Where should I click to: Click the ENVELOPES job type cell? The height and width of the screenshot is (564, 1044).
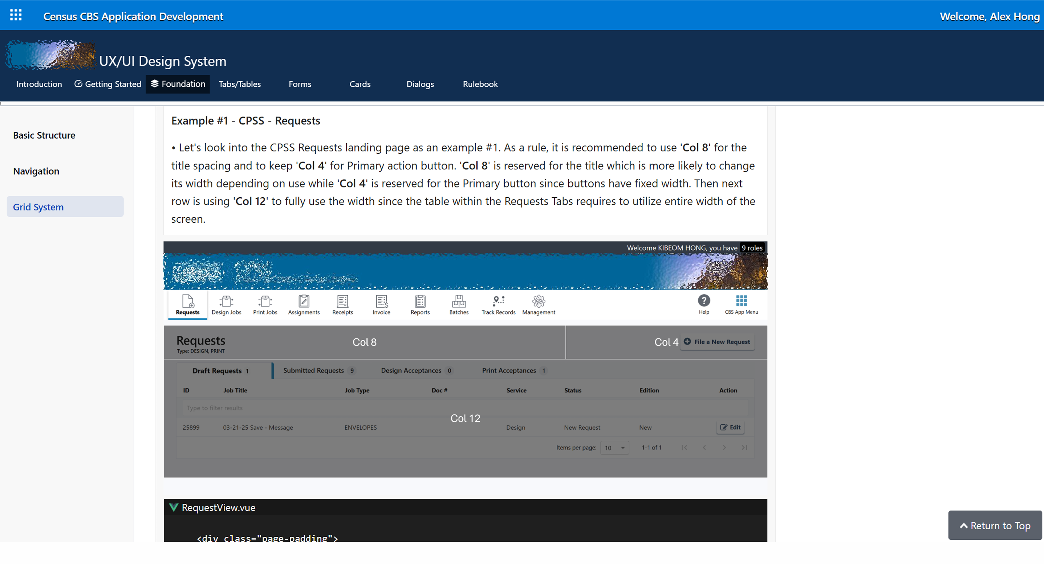(360, 428)
